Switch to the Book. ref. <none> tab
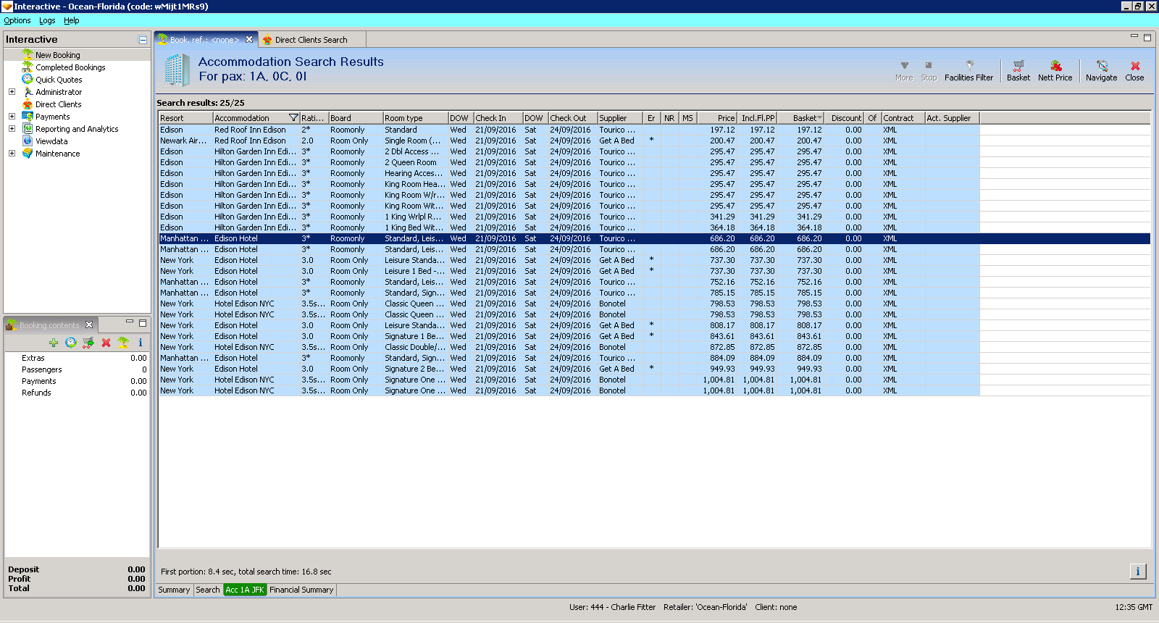Image resolution: width=1159 pixels, height=623 pixels. [204, 40]
